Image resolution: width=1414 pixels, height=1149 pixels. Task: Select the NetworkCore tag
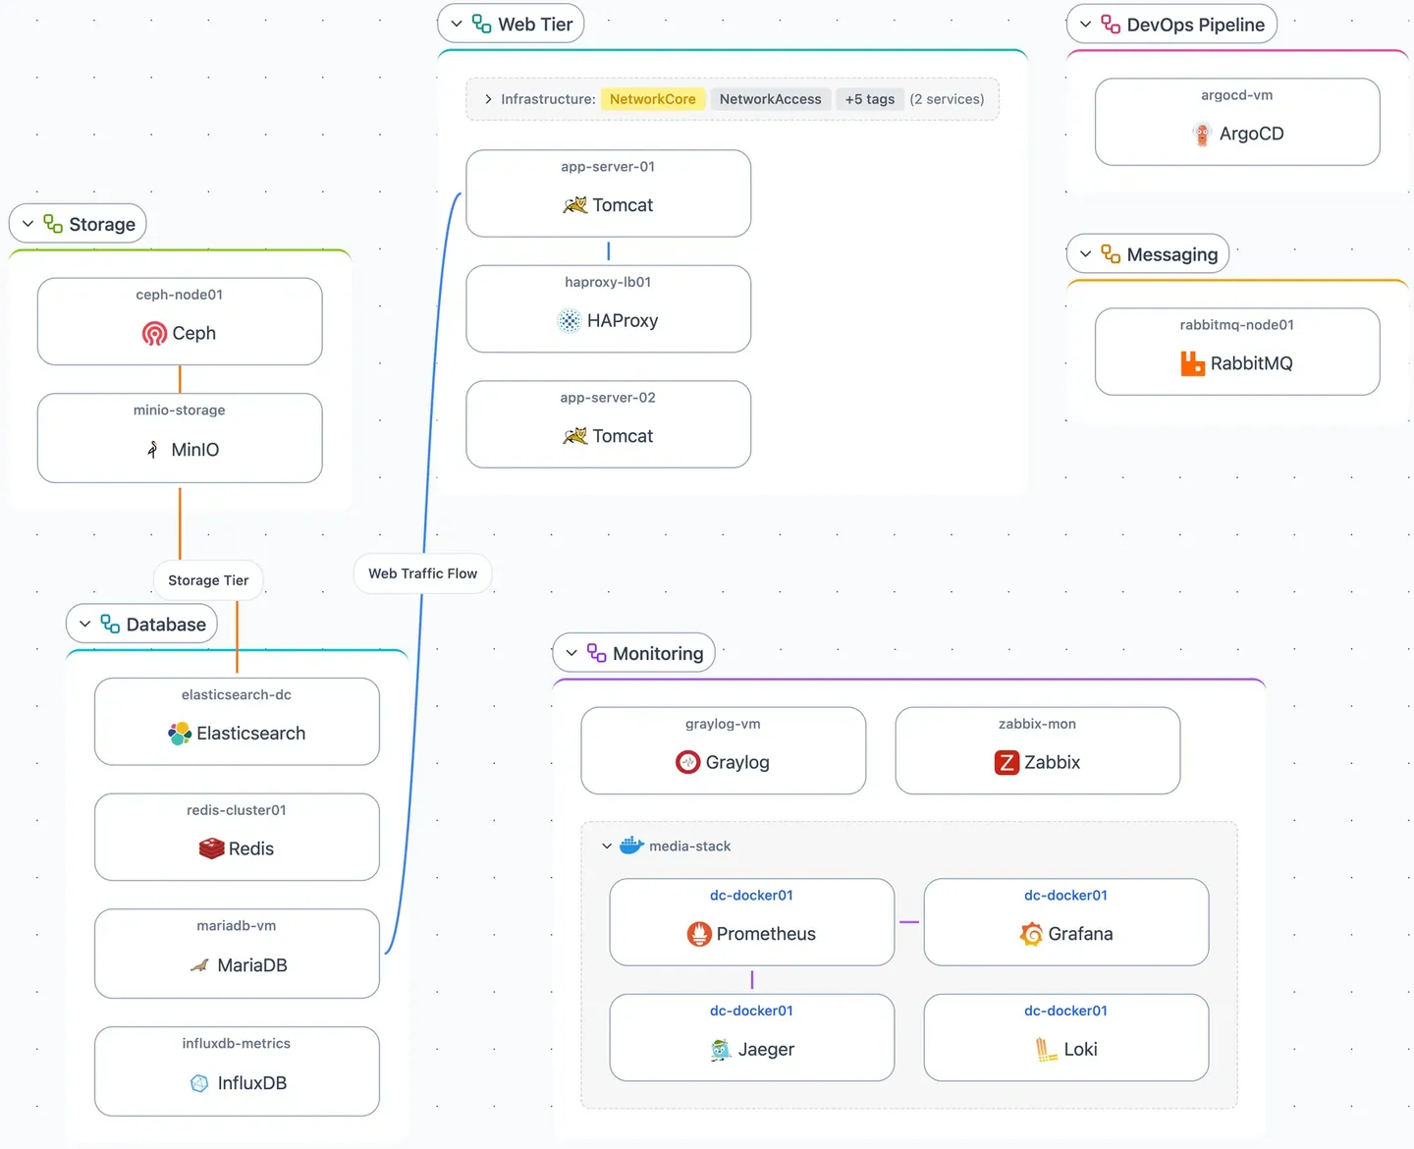(x=653, y=99)
